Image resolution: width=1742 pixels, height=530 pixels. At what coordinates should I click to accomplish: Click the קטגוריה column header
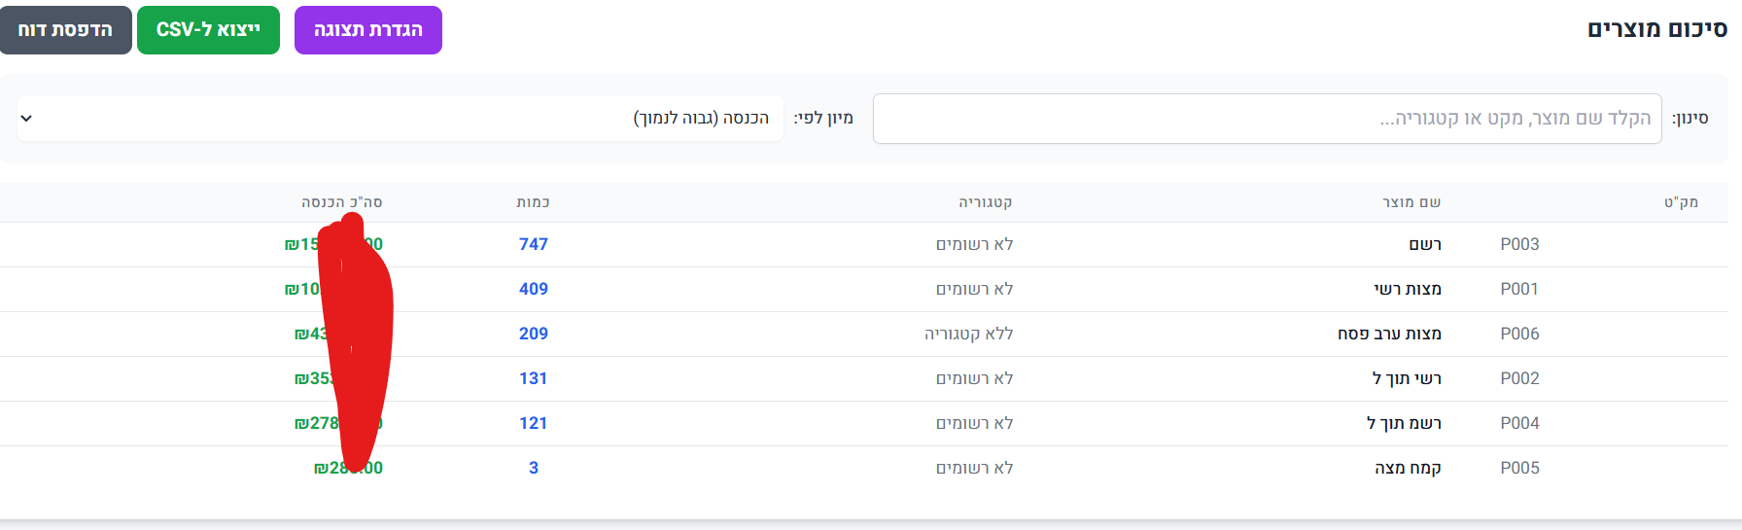coord(985,202)
